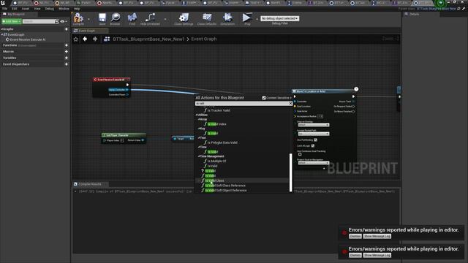Viewport: 468px width, 263px height.
Task: Clear the action search with X icon
Action: tap(290, 104)
